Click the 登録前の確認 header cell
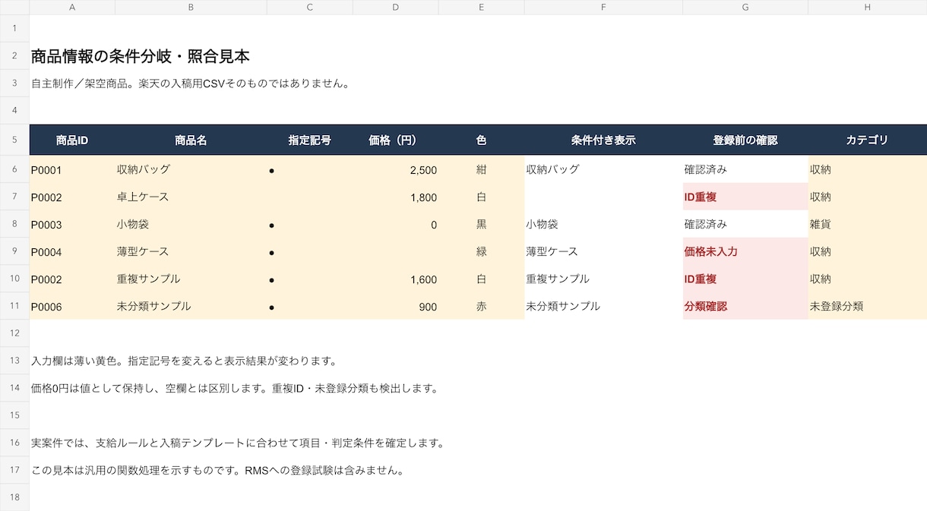This screenshot has height=511, width=927. coord(745,140)
